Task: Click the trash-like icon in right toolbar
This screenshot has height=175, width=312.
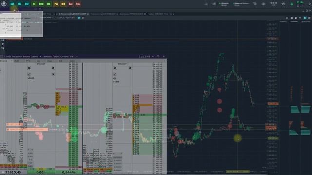Action: tap(296, 18)
